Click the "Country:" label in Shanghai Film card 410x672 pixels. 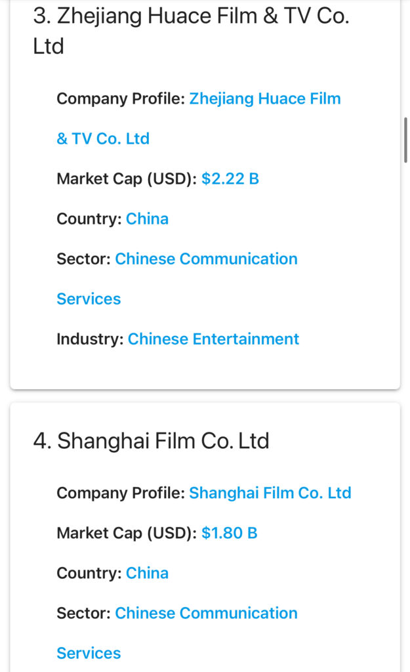[89, 573]
